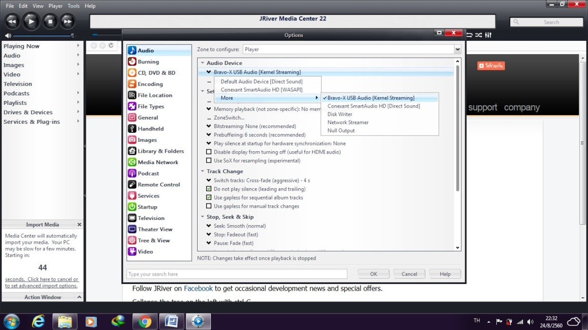Open Tree & View settings
The width and height of the screenshot is (588, 330).
point(159,240)
